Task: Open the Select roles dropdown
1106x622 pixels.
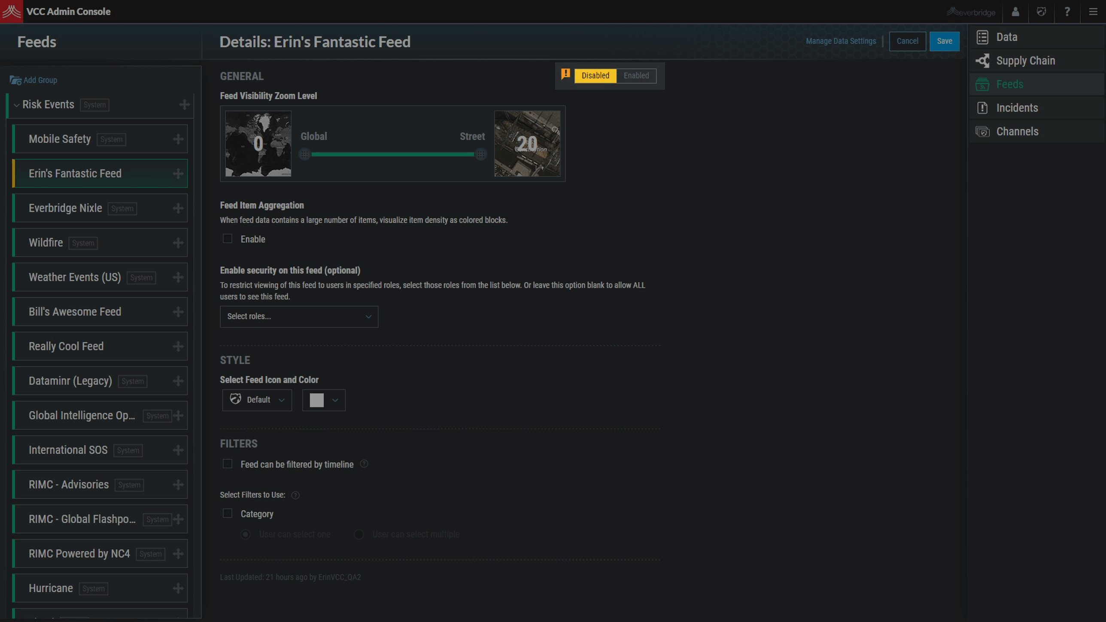Action: click(x=299, y=316)
